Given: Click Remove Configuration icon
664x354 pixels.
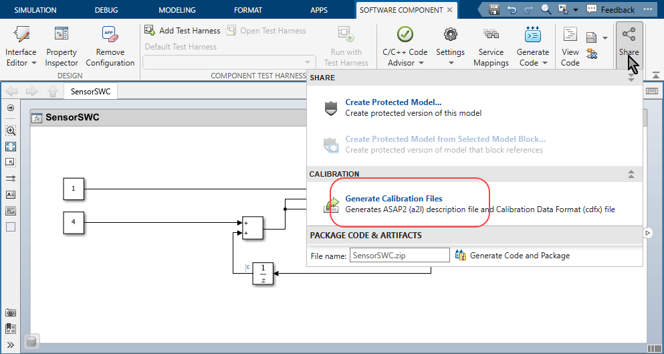Looking at the screenshot, I should pyautogui.click(x=110, y=34).
